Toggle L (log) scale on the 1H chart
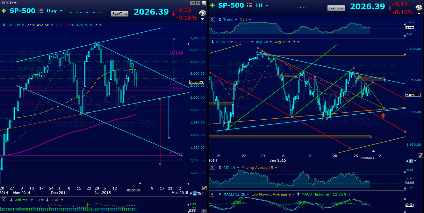424x213 pixels. tap(412, 161)
